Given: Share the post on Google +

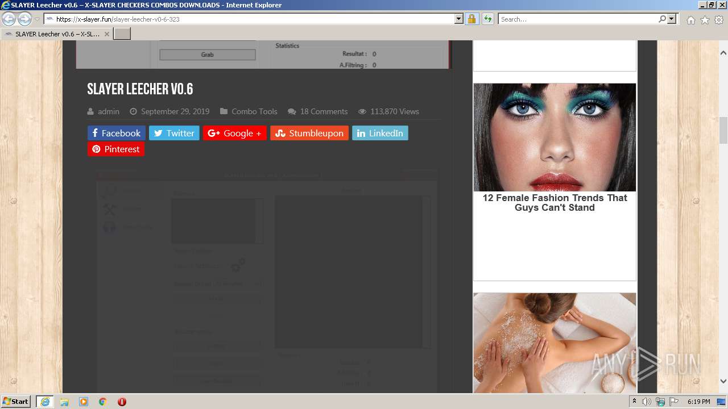Looking at the screenshot, I should [x=234, y=133].
